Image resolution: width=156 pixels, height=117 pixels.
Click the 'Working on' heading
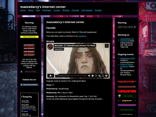[x=124, y=35]
